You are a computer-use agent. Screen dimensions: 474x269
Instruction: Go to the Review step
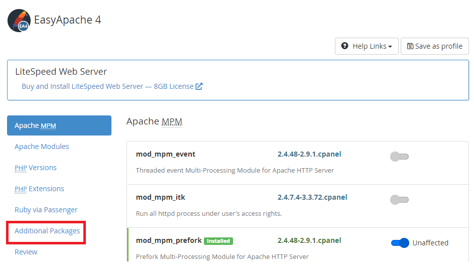tap(26, 252)
